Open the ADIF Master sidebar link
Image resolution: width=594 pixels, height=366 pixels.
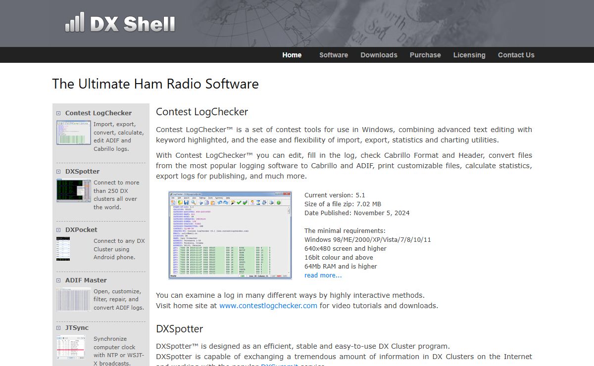point(86,280)
